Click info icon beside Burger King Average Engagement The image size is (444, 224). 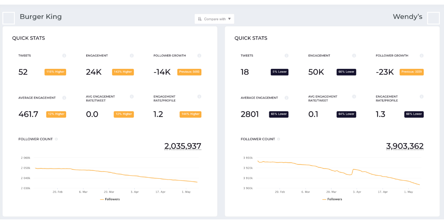(x=64, y=98)
